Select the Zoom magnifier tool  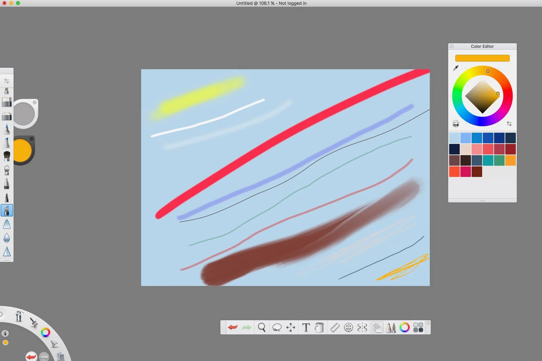point(262,327)
